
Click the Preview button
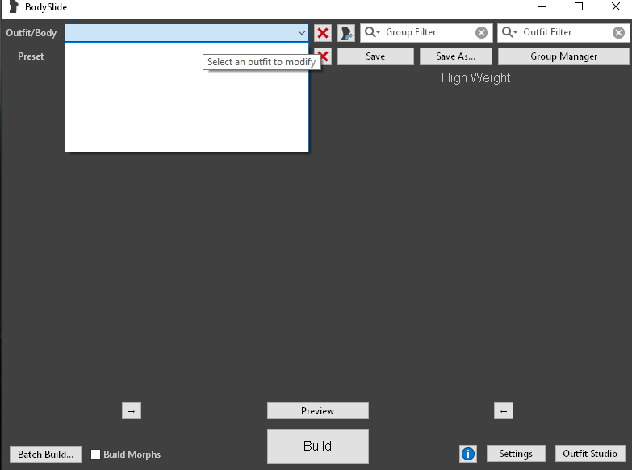tap(317, 411)
